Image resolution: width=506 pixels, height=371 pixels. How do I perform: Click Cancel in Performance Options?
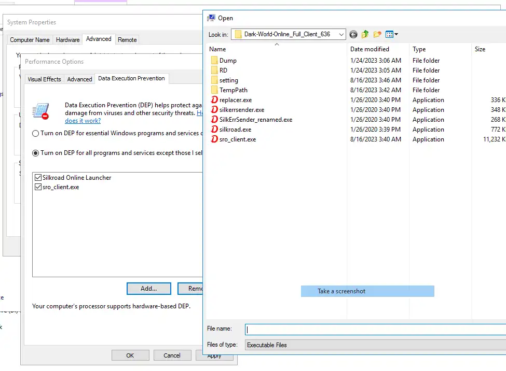[172, 355]
